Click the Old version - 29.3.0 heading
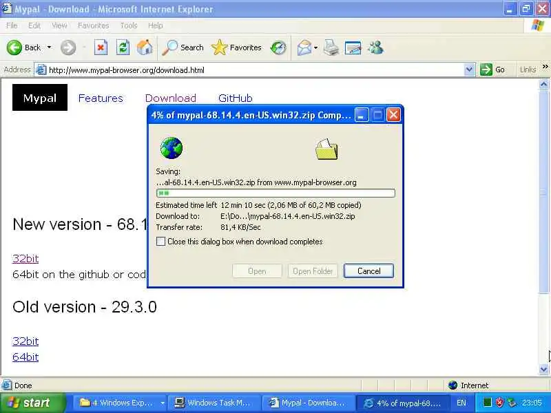This screenshot has width=551, height=413. tap(84, 306)
